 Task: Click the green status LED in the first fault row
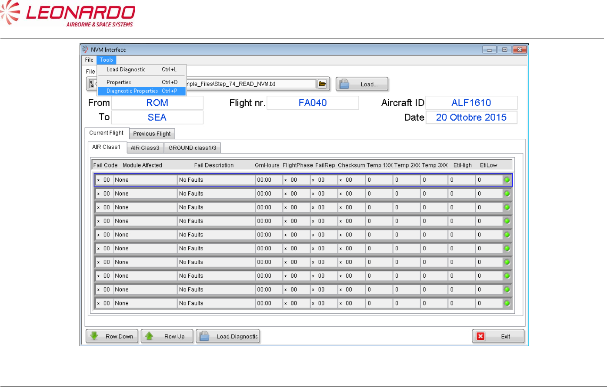507,180
